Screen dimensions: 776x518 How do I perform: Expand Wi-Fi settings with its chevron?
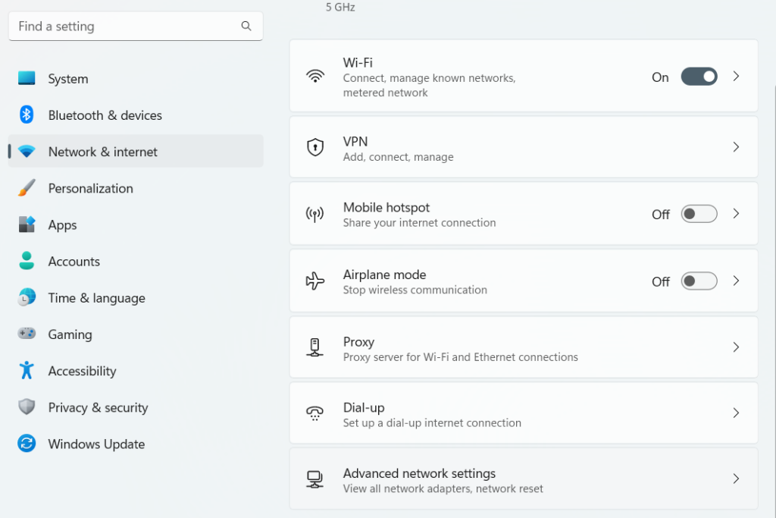click(x=736, y=77)
